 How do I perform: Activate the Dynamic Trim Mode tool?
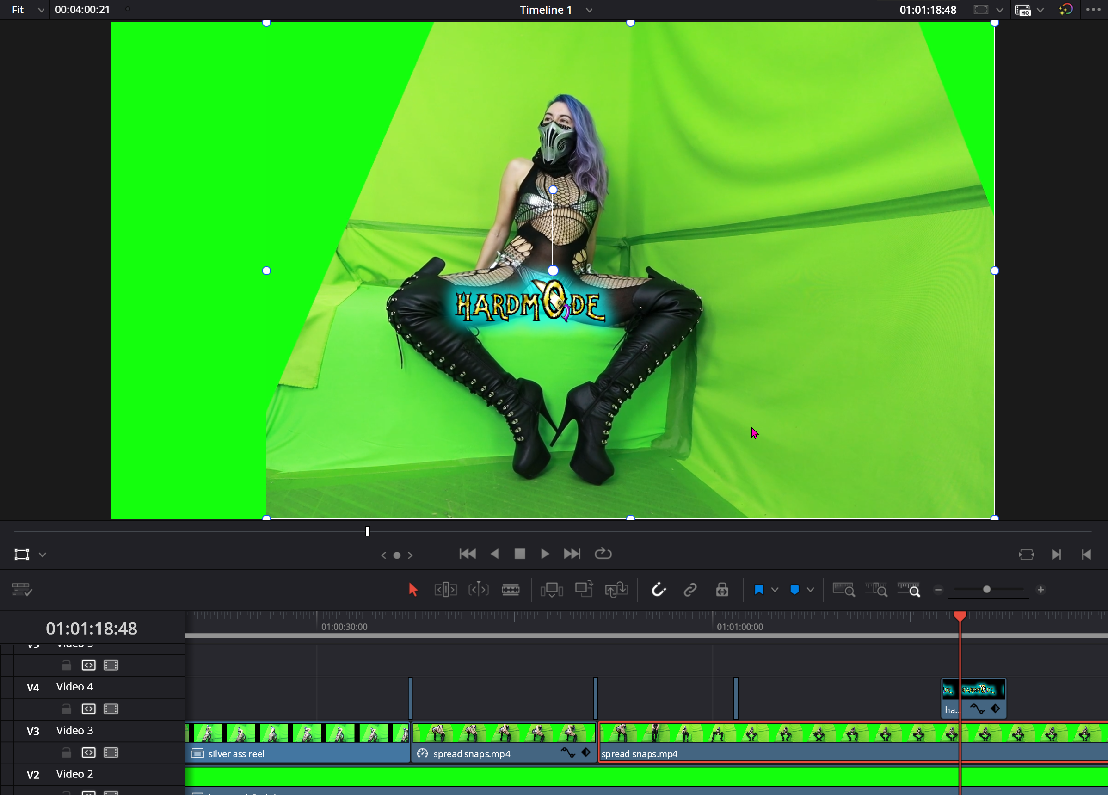tap(478, 590)
